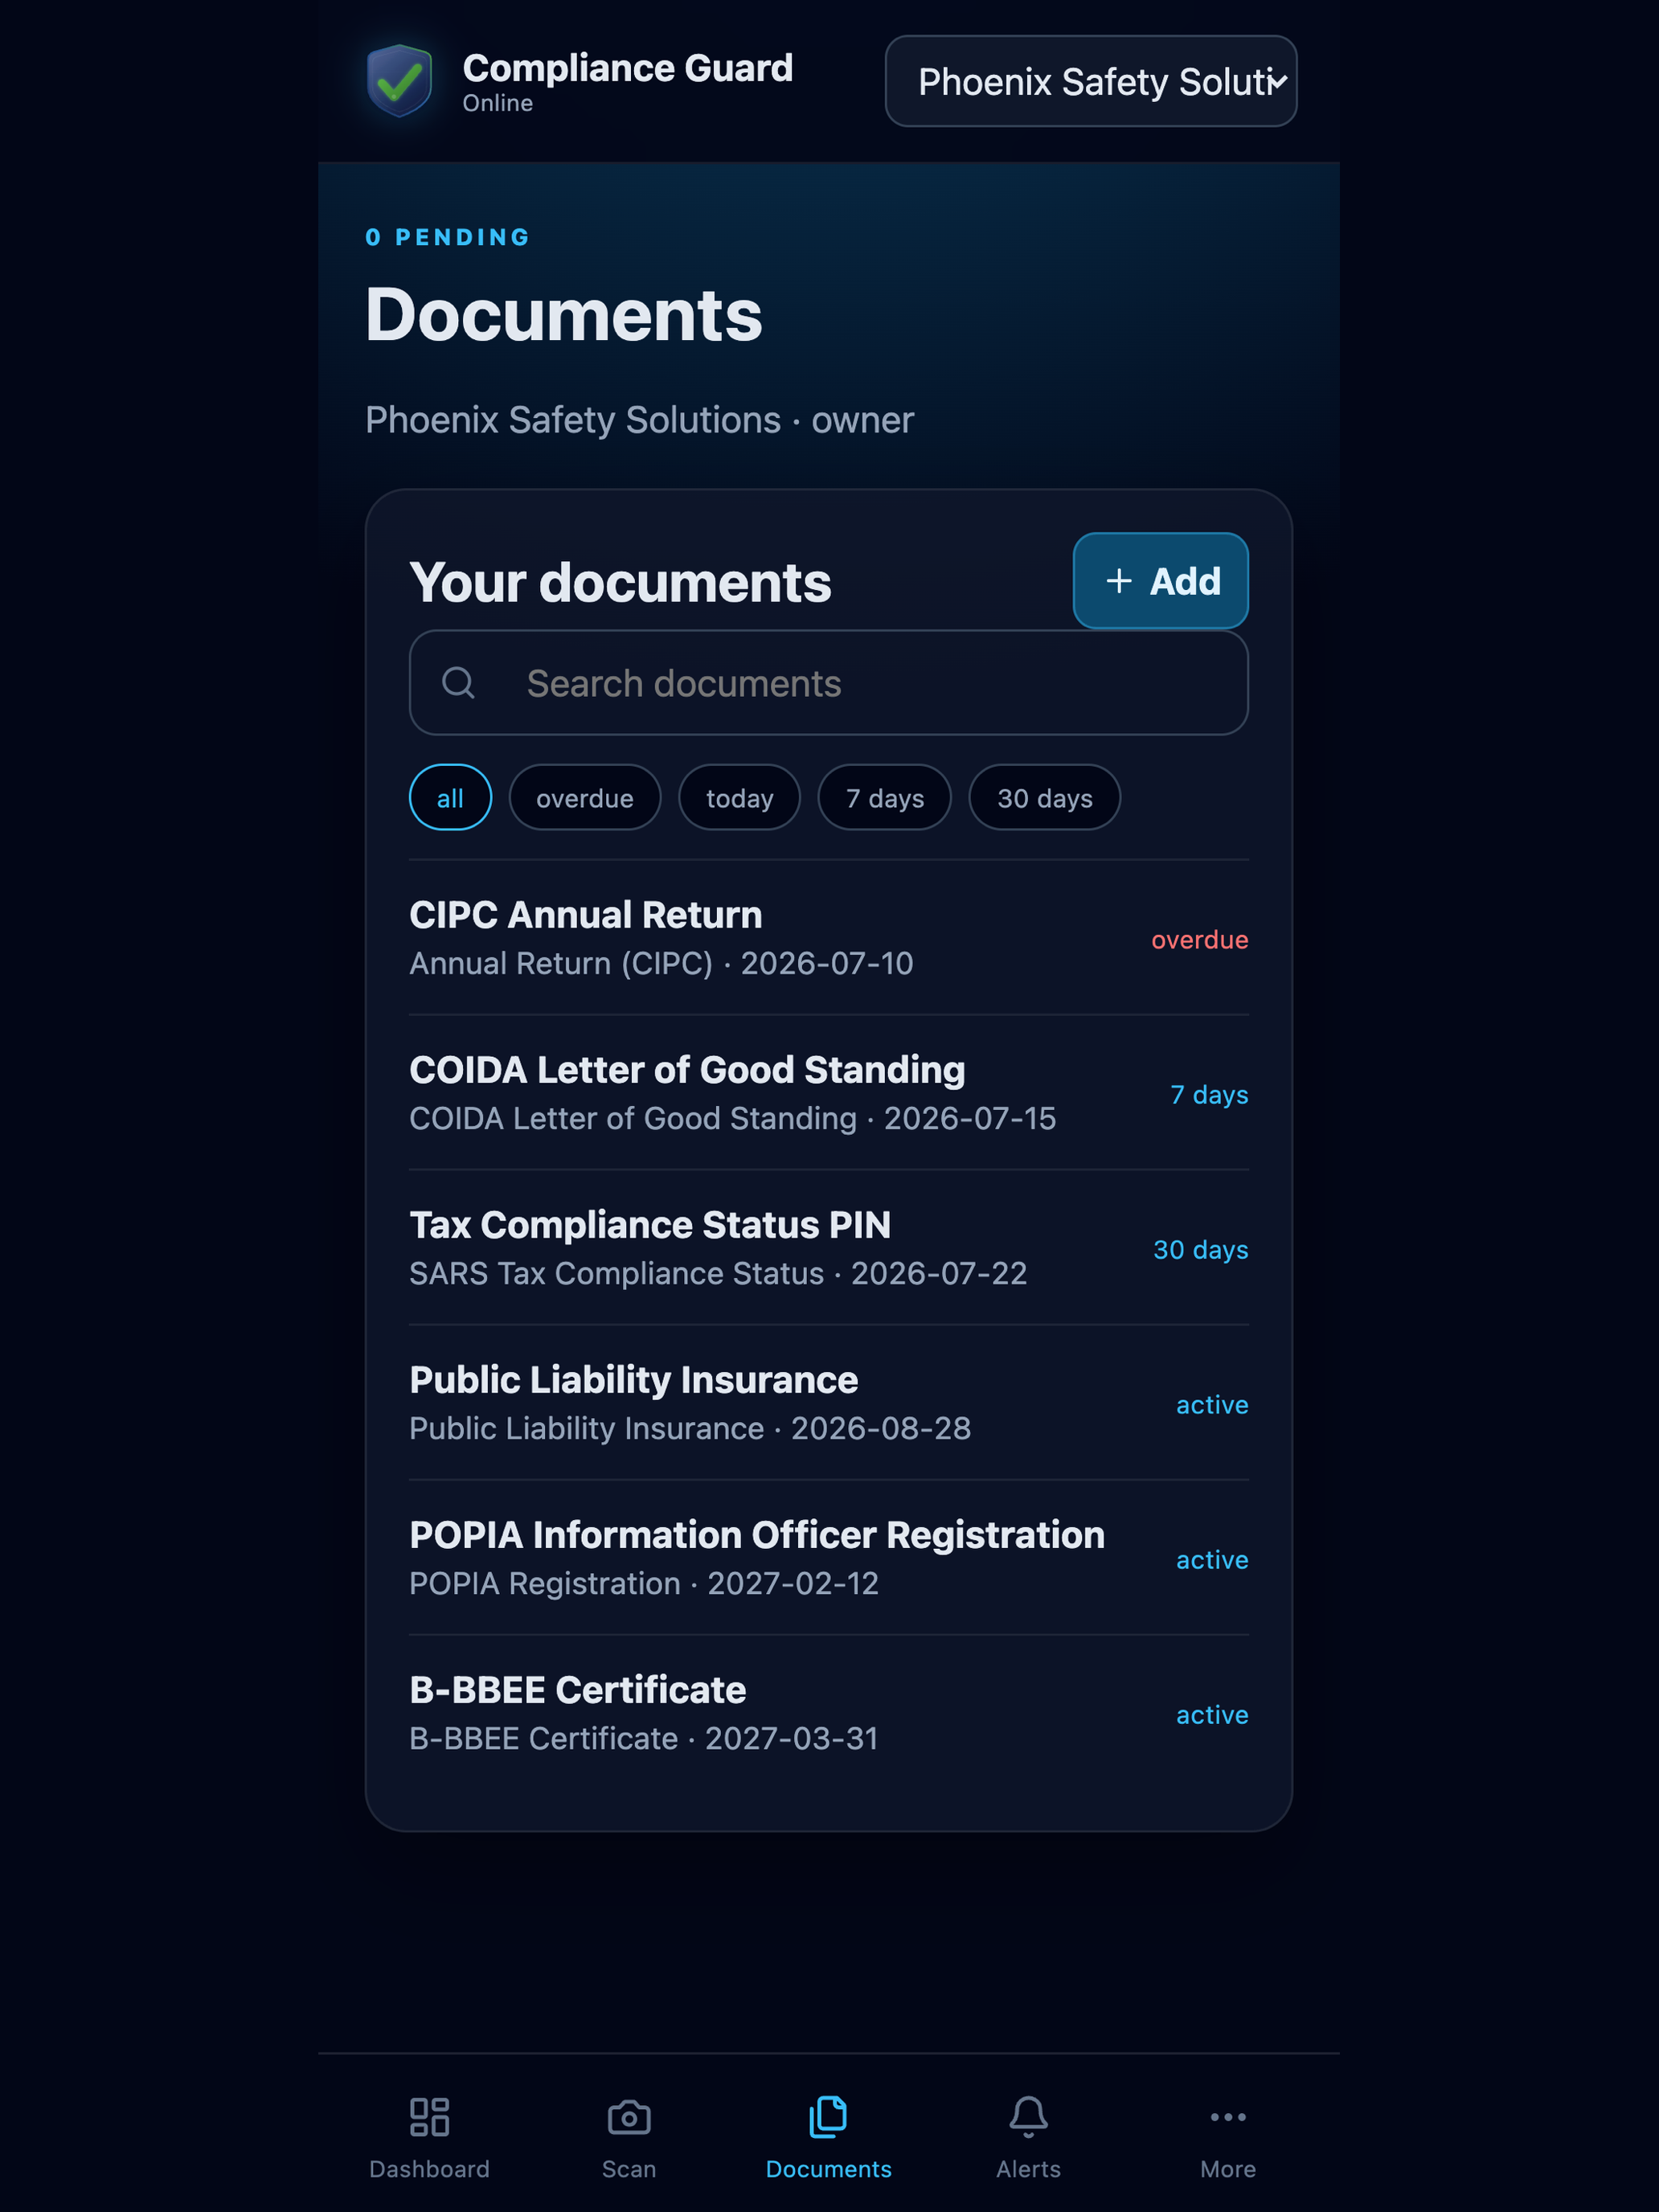
Task: Click 'B-BBEE Certificate · 2027-03-31' subtitle
Action: 644,1738
